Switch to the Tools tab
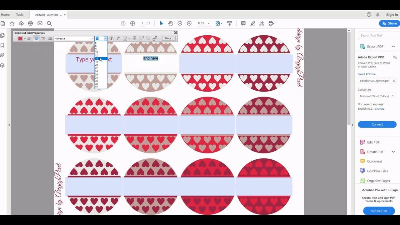This screenshot has height=225, width=400. pyautogui.click(x=20, y=15)
